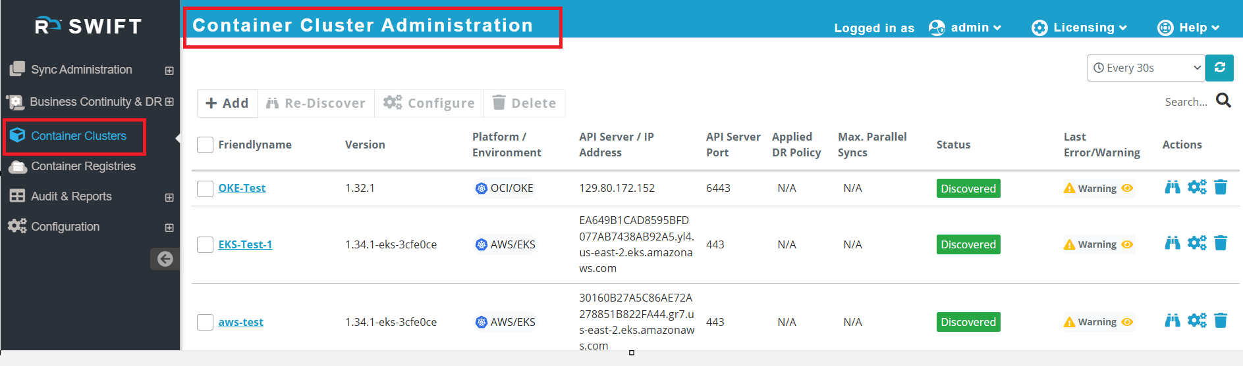Click the Status column header
This screenshot has height=366, width=1243.
pyautogui.click(x=953, y=145)
